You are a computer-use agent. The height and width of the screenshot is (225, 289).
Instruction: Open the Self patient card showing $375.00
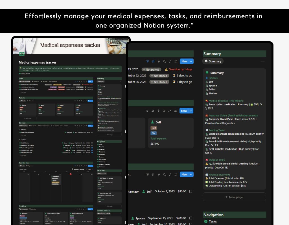tap(171, 133)
